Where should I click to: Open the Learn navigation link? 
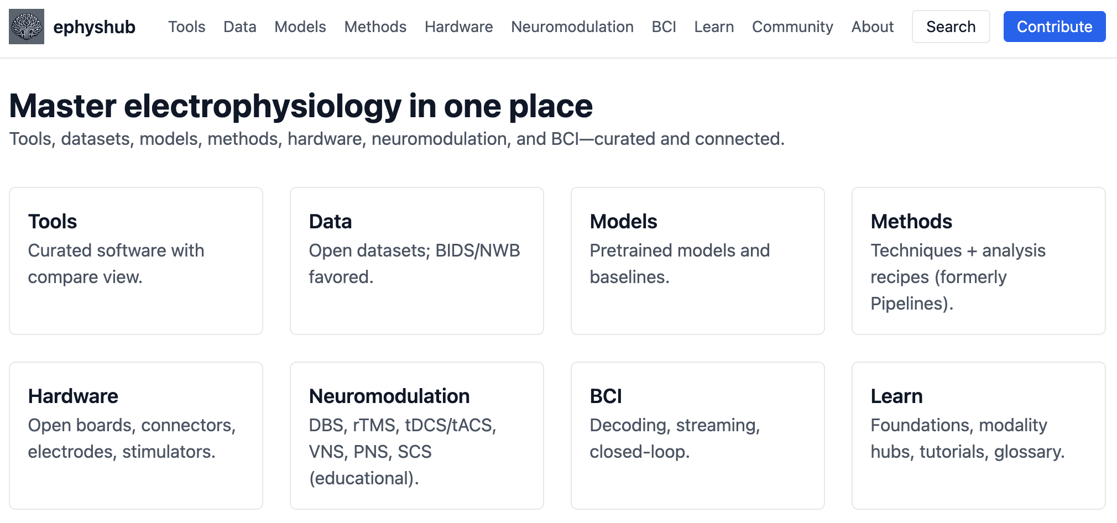714,27
